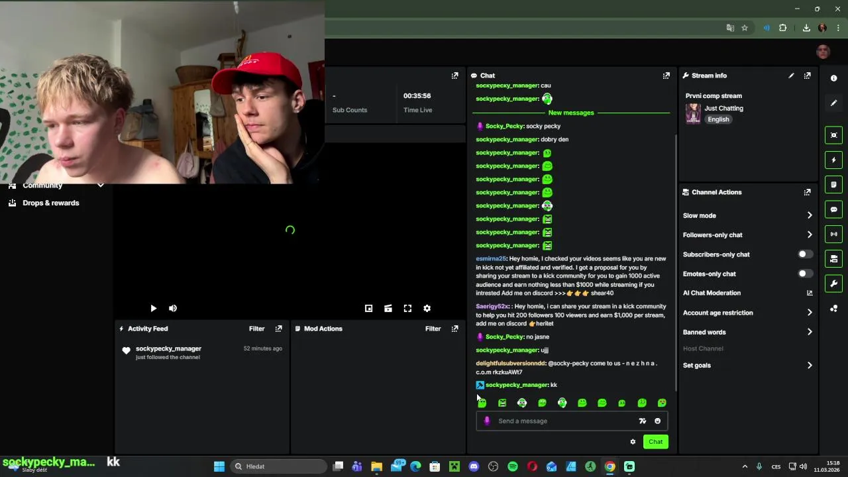Viewport: 848px width, 477px height.
Task: Open browser extensions puzzle icon
Action: point(782,28)
